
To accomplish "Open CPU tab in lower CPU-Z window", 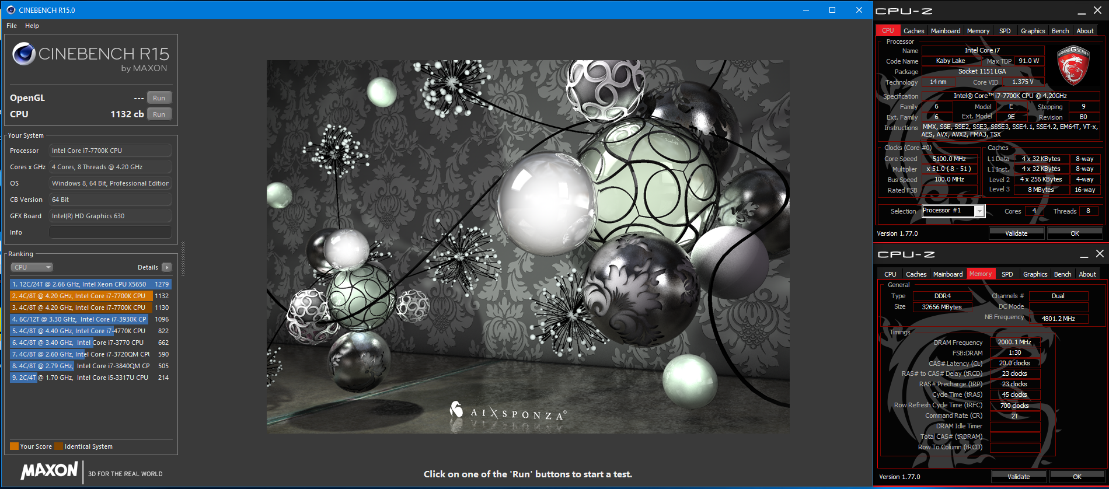I will pos(890,274).
